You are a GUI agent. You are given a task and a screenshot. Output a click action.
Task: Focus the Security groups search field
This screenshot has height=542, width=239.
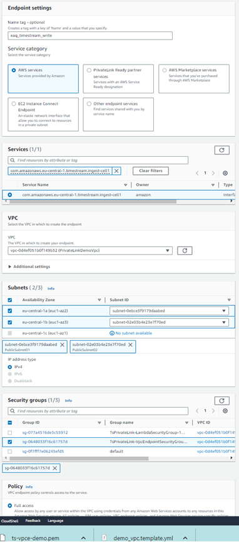coord(98,411)
